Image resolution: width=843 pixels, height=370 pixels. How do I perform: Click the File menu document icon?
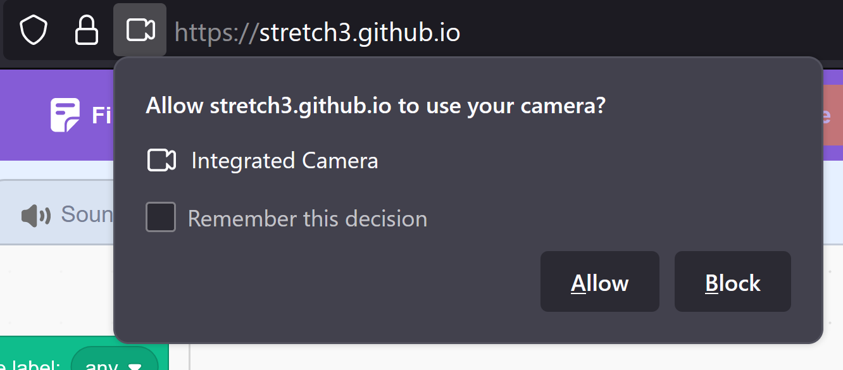[x=65, y=115]
